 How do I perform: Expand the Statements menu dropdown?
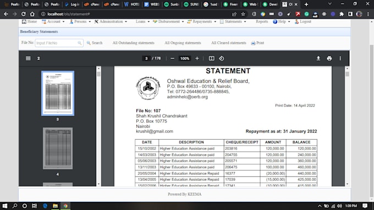pos(233,21)
